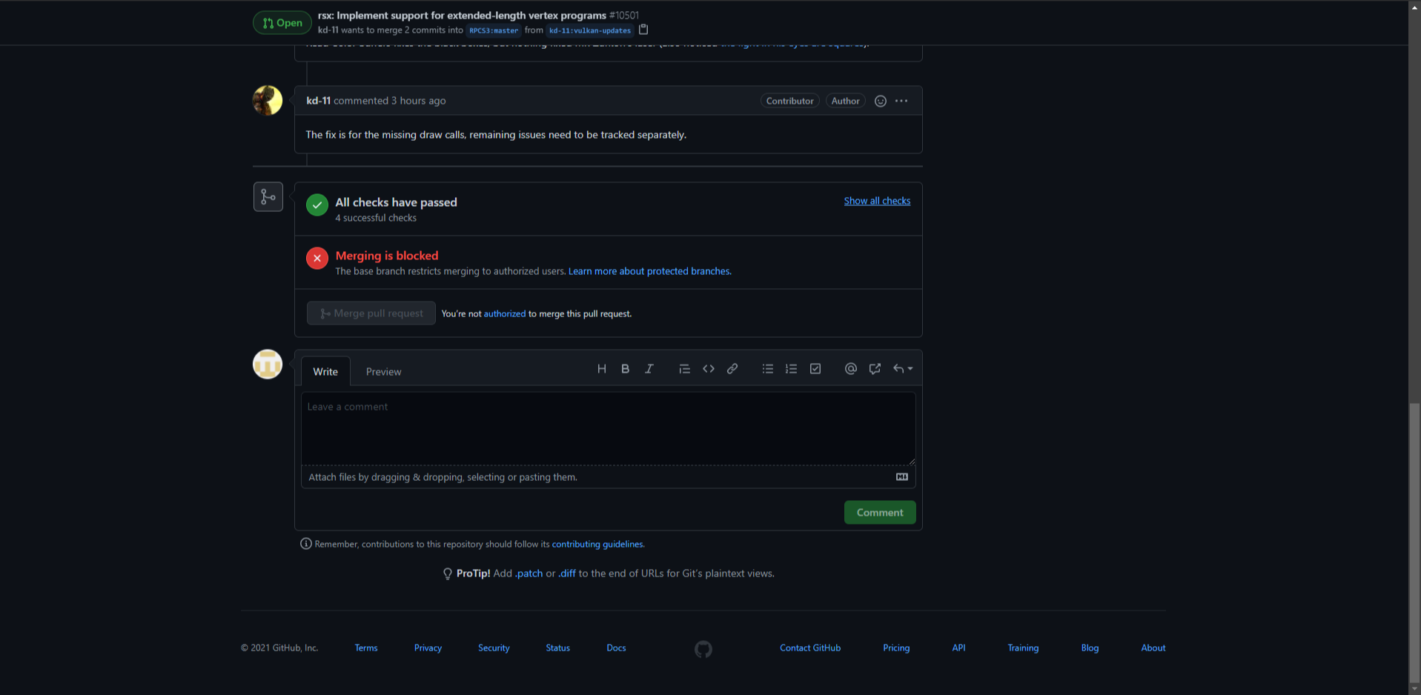Click the .patch link in ProTip
The image size is (1421, 695).
point(529,573)
